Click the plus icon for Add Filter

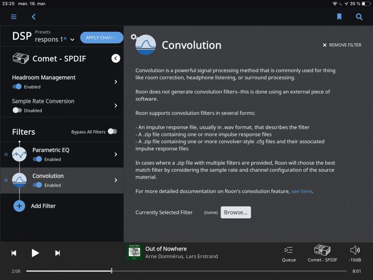(19, 206)
